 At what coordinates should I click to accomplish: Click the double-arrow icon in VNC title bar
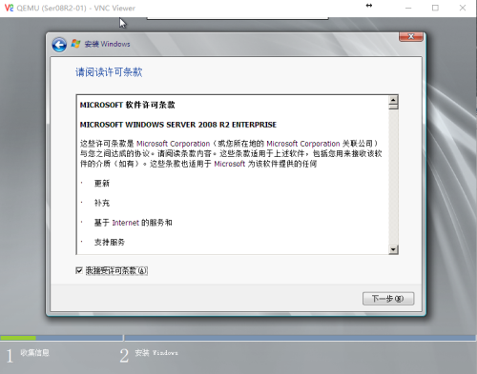pyautogui.click(x=369, y=6)
